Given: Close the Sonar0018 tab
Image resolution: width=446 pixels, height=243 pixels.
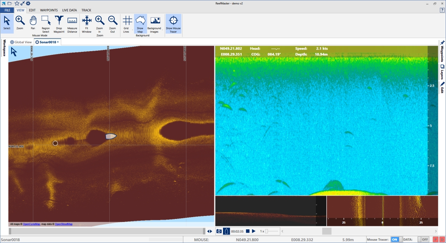Looking at the screenshot, I should pyautogui.click(x=58, y=42).
